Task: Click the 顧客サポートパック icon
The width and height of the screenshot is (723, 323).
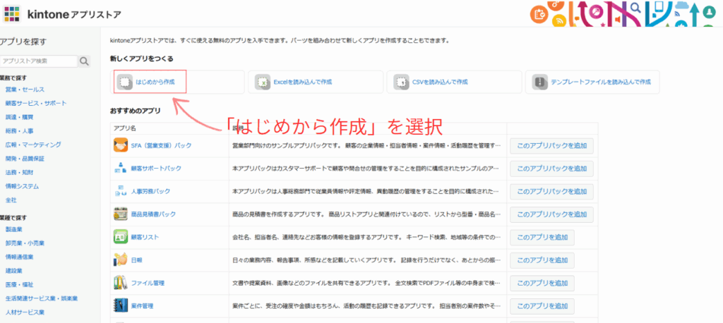Action: pos(120,168)
